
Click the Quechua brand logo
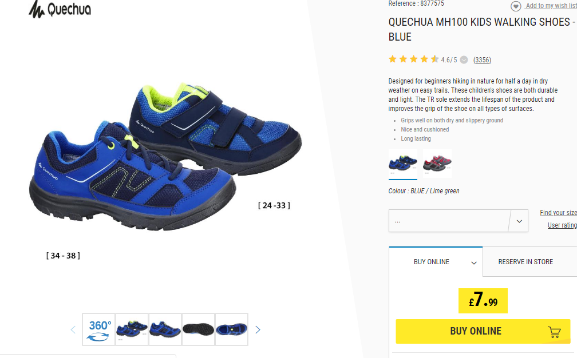[60, 9]
